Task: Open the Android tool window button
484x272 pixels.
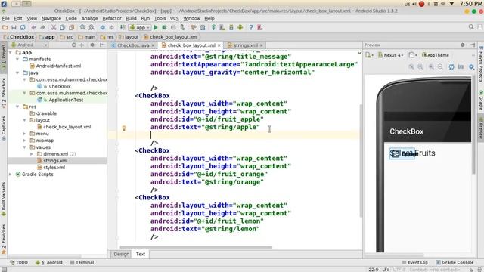Action: coord(48,262)
